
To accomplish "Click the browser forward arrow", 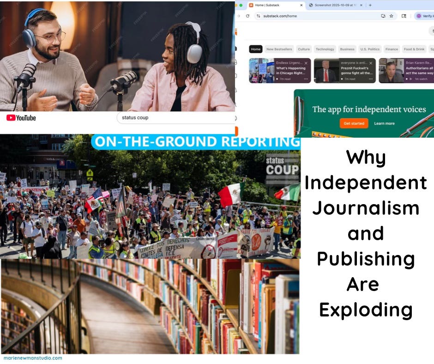I will coord(239,16).
